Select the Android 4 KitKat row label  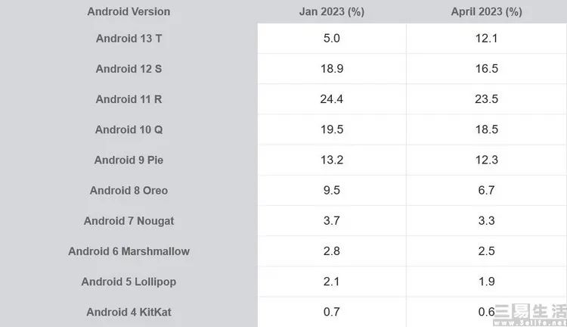tap(129, 312)
